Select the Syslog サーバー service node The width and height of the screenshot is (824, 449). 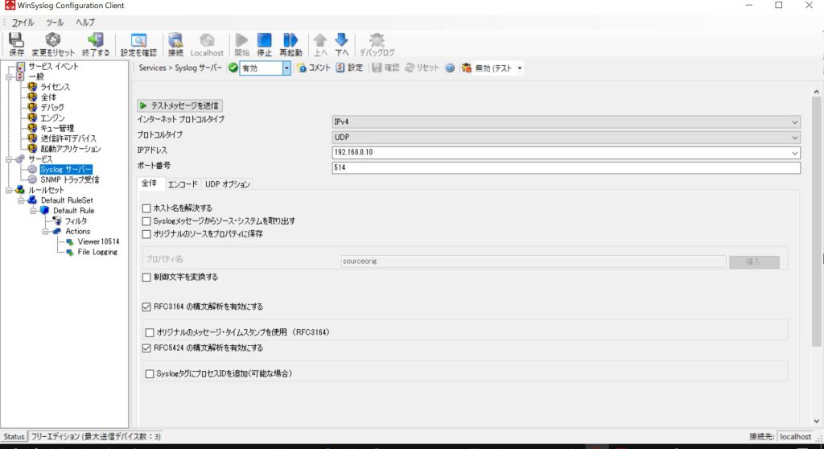(x=66, y=169)
